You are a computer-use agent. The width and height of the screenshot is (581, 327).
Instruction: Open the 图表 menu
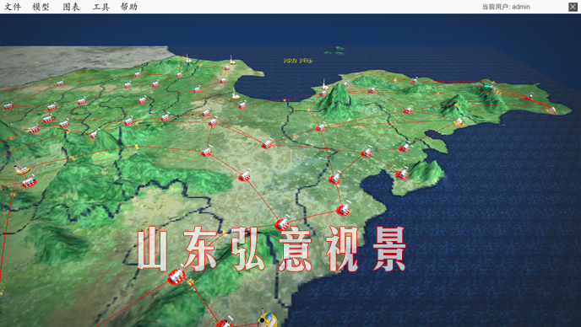click(71, 7)
